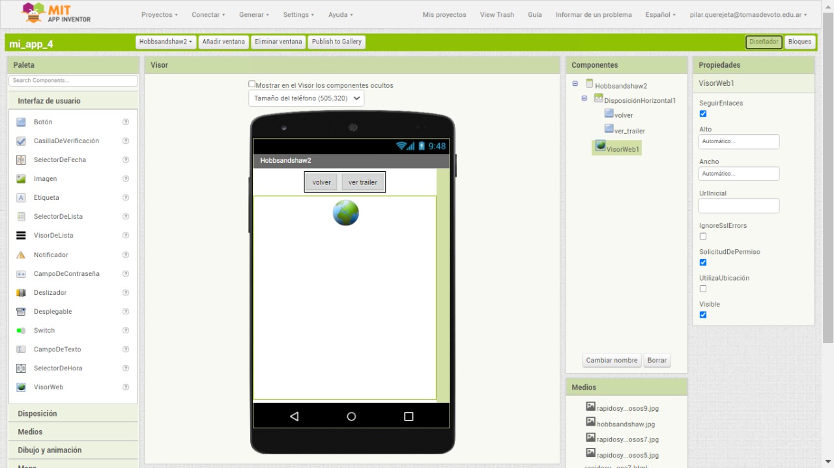The width and height of the screenshot is (834, 468).
Task: Switch to the Bloques view
Action: [800, 42]
